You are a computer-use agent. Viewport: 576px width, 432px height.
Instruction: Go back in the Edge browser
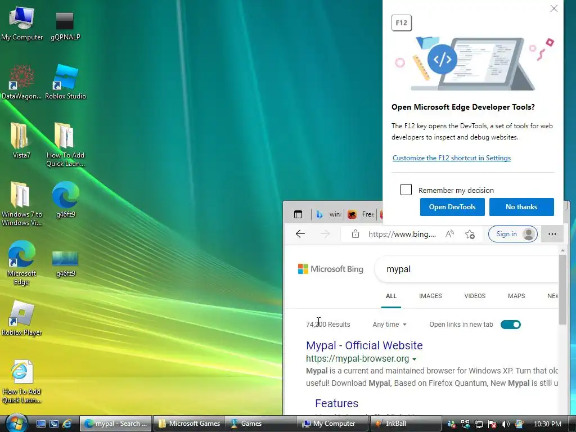click(x=300, y=234)
